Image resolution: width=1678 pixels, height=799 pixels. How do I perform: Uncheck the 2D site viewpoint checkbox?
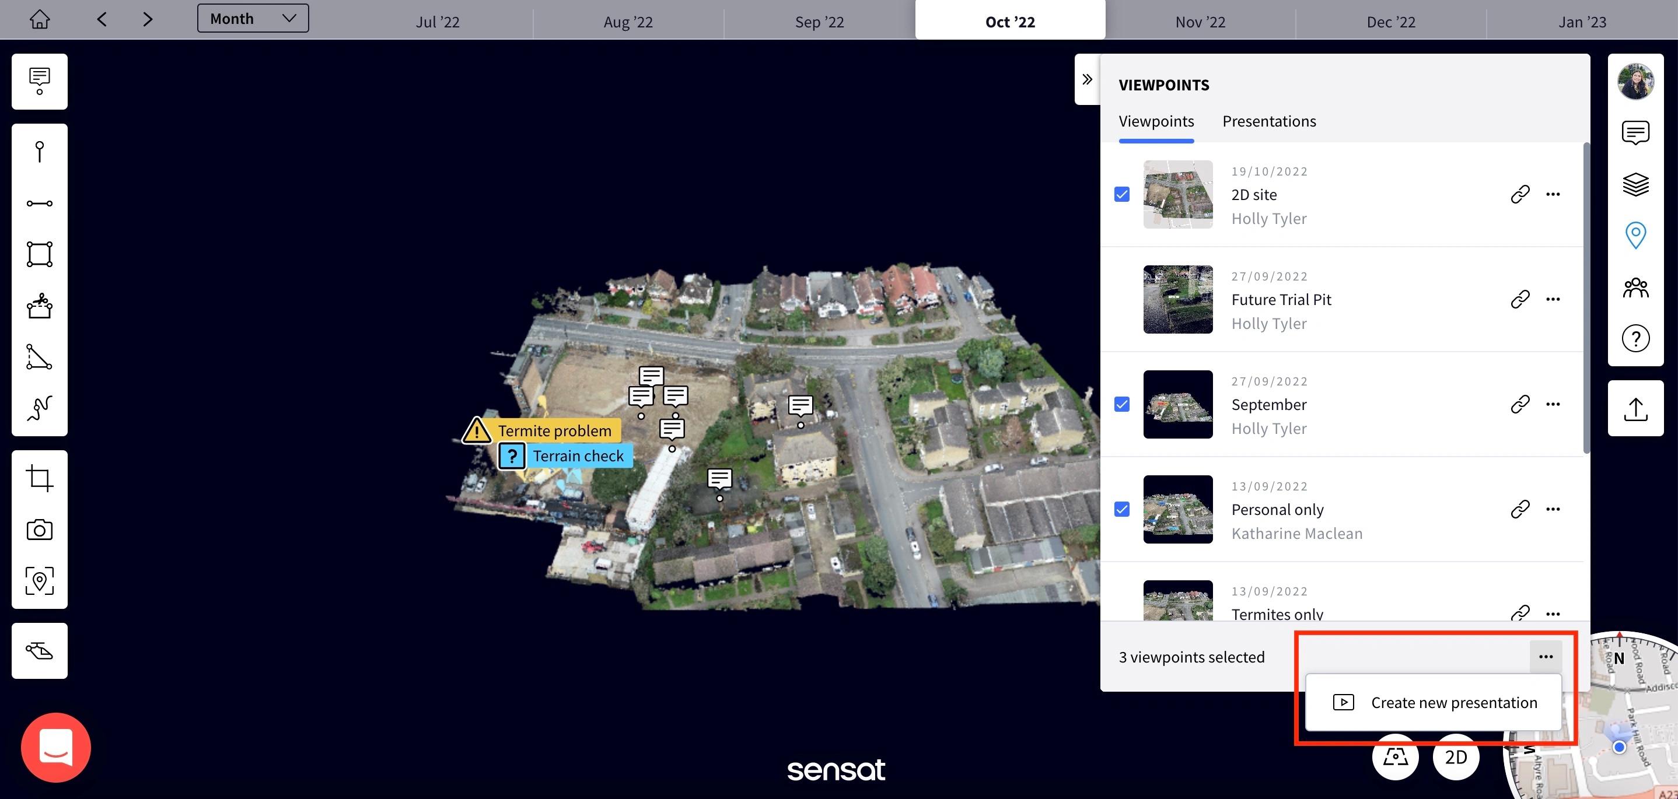[x=1122, y=194]
